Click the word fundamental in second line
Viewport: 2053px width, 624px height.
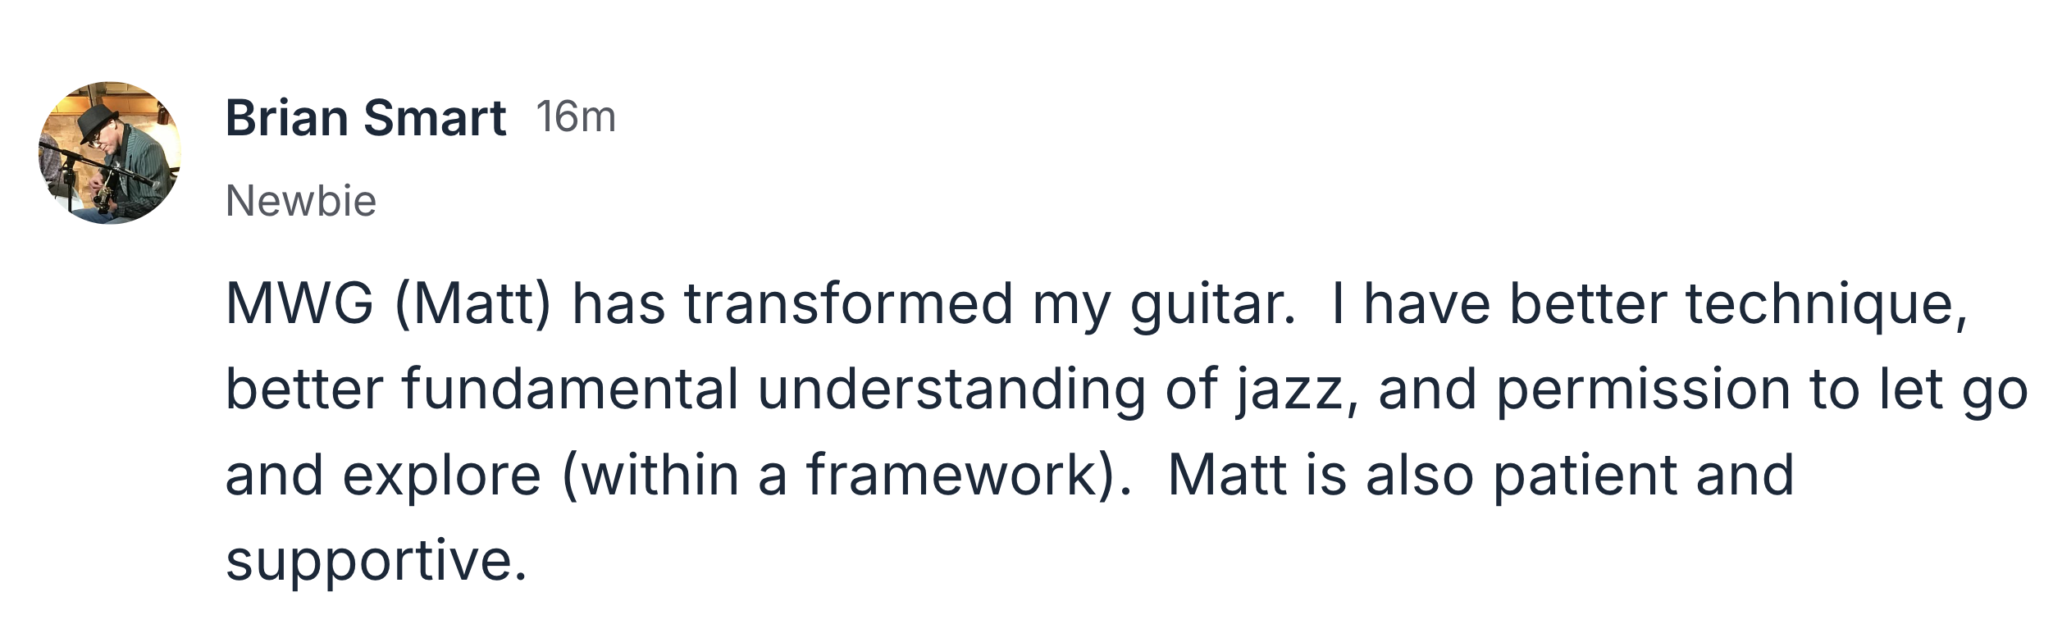571,389
